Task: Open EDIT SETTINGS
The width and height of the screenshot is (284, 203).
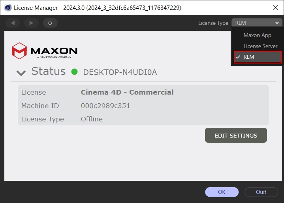Action: [x=236, y=135]
